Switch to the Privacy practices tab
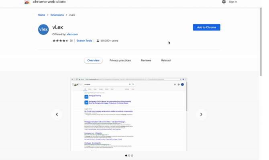The width and height of the screenshot is (269, 160). [x=120, y=60]
